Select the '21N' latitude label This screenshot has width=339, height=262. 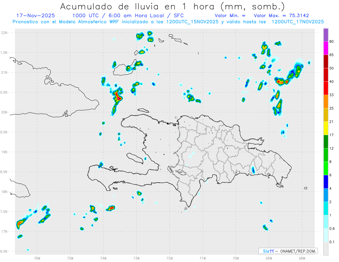click(x=5, y=73)
